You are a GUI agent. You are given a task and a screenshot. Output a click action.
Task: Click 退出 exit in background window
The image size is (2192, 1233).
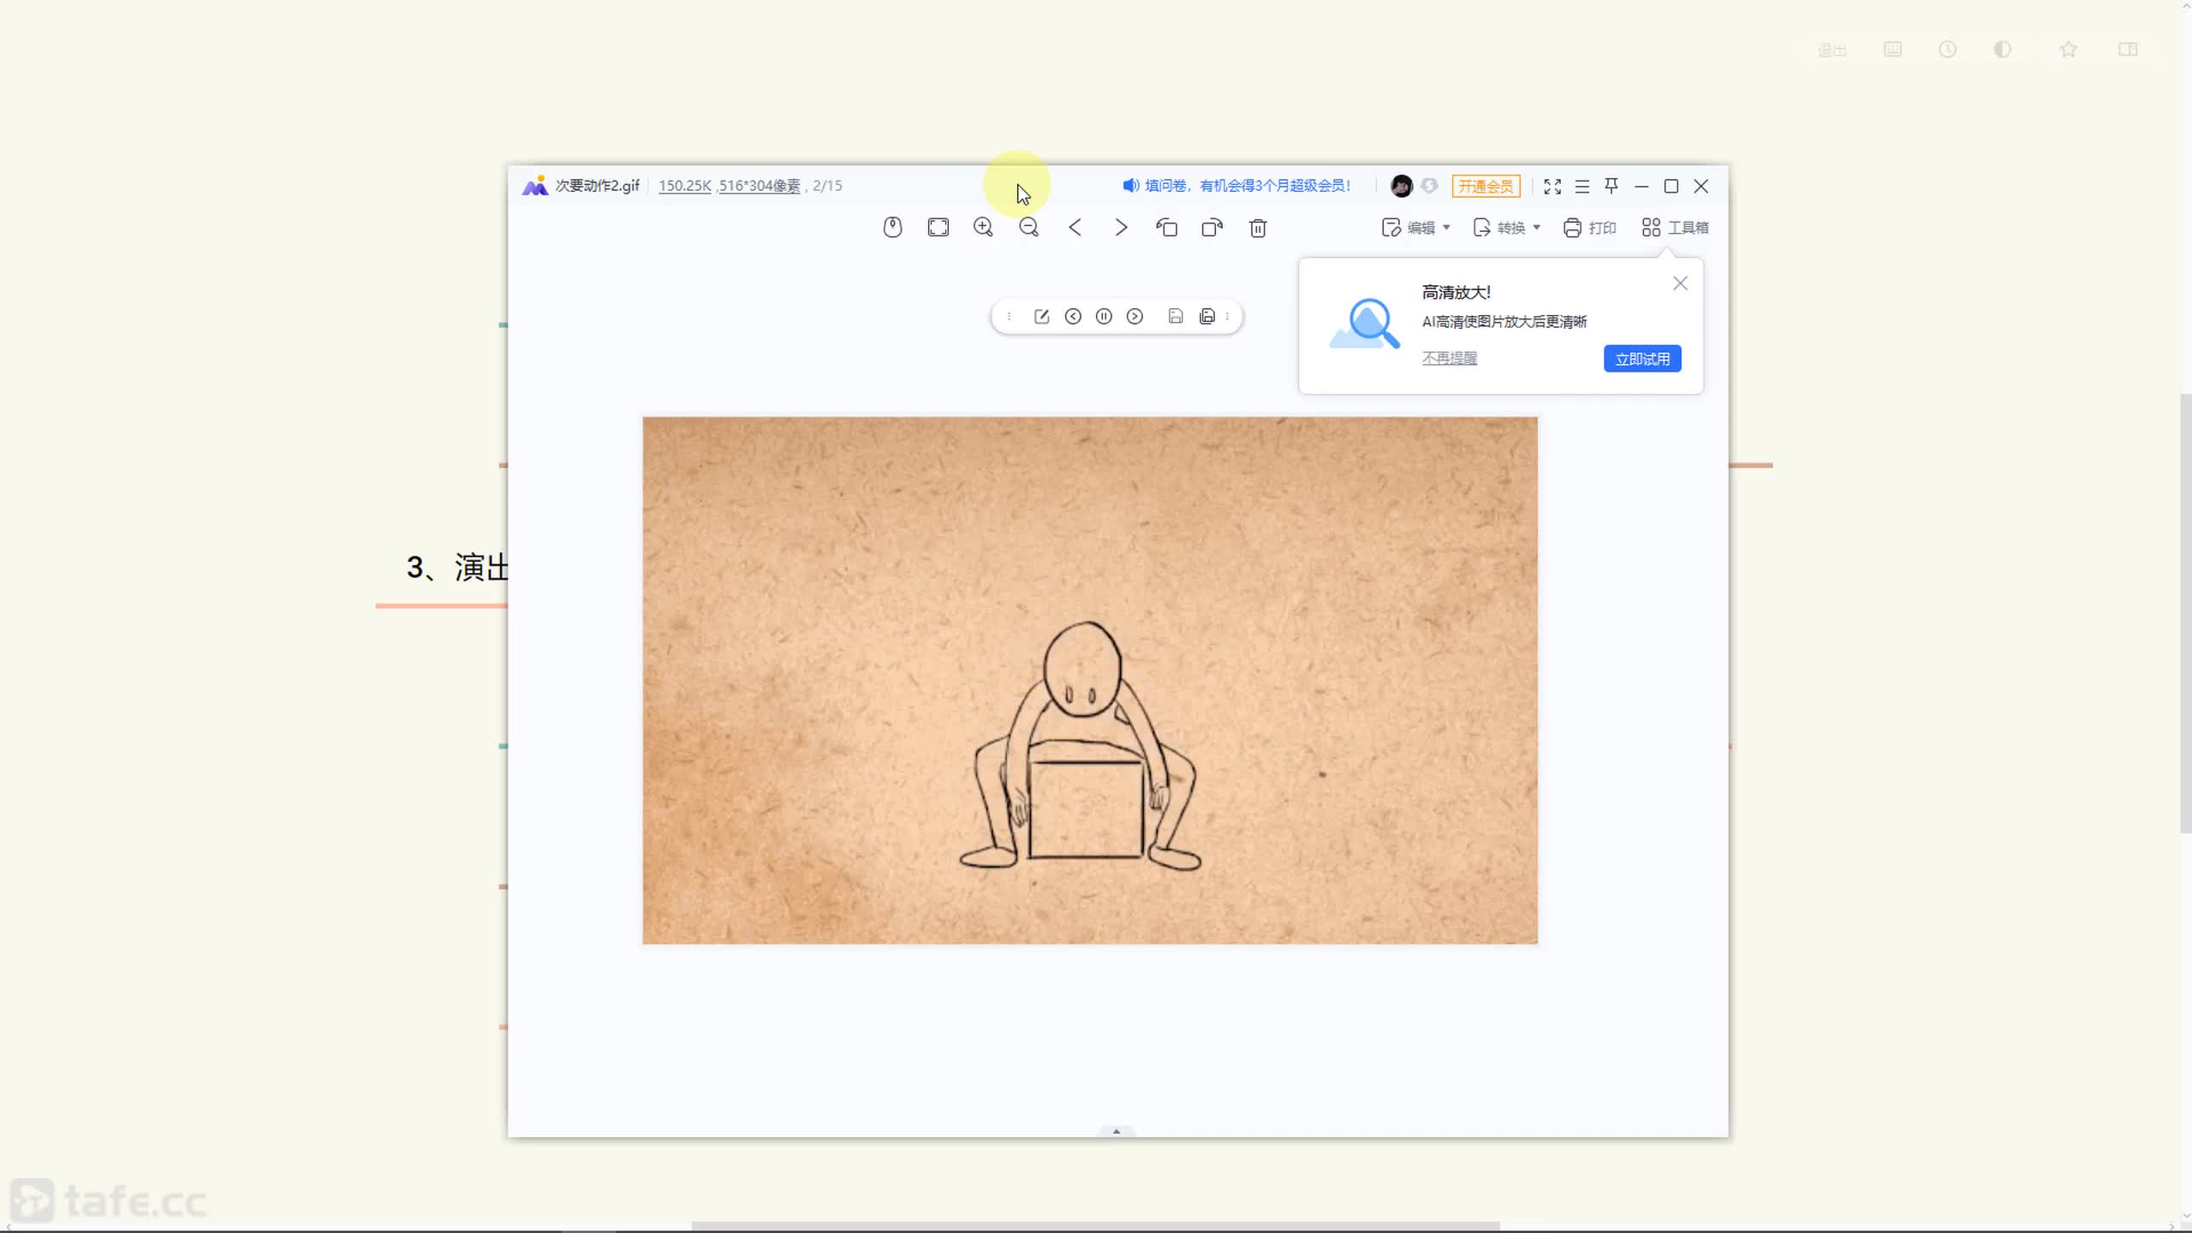1832,51
